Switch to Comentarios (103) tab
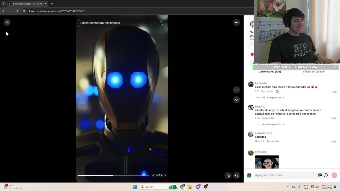The height and width of the screenshot is (191, 340). (x=270, y=72)
